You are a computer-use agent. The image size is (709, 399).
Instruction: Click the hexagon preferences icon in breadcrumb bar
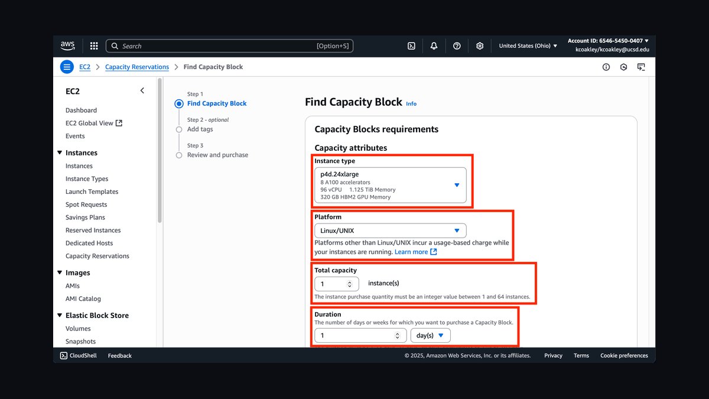click(x=623, y=67)
